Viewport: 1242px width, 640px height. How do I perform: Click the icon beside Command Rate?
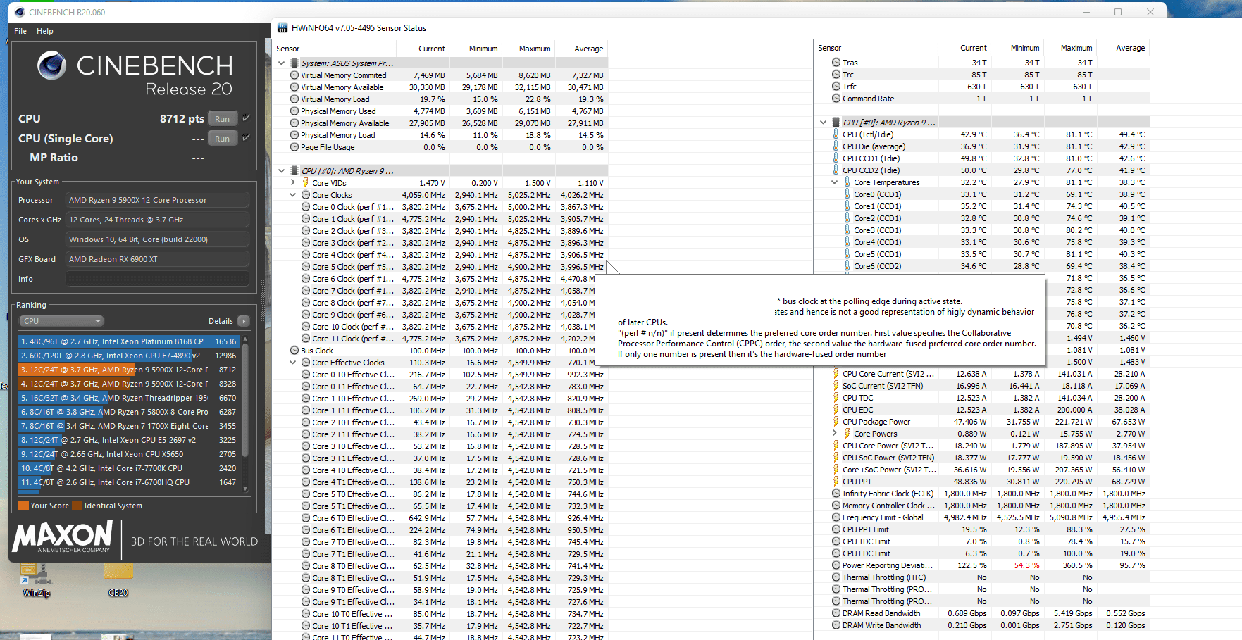click(x=836, y=99)
